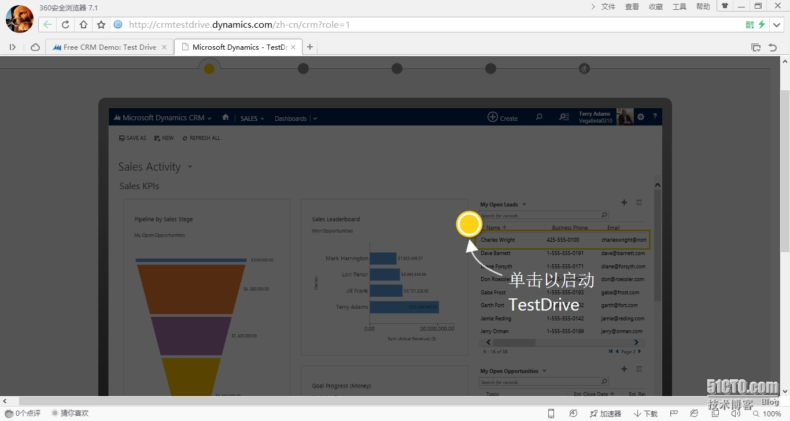The image size is (790, 421).
Task: Open the My Open Opportunities view dropdown
Action: pyautogui.click(x=545, y=371)
